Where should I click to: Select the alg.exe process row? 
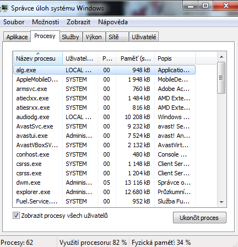coord(104,70)
